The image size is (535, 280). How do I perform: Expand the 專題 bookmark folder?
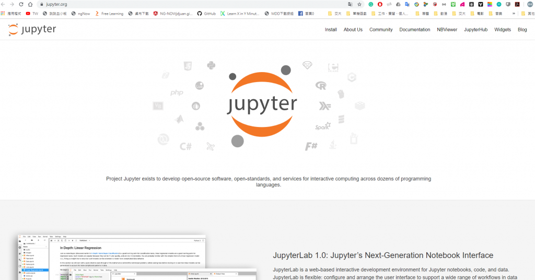click(422, 14)
